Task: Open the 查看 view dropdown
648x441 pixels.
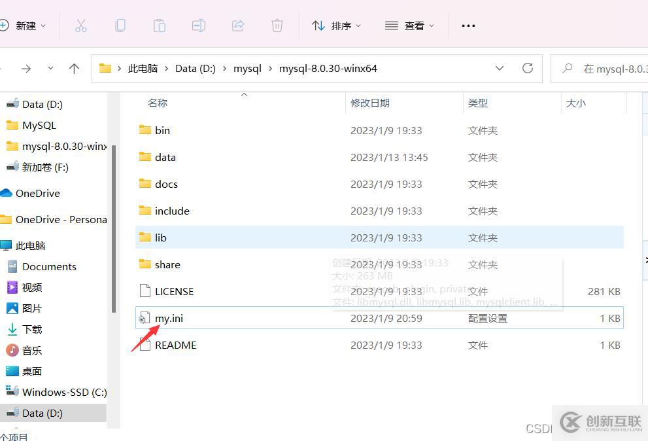Action: click(409, 26)
